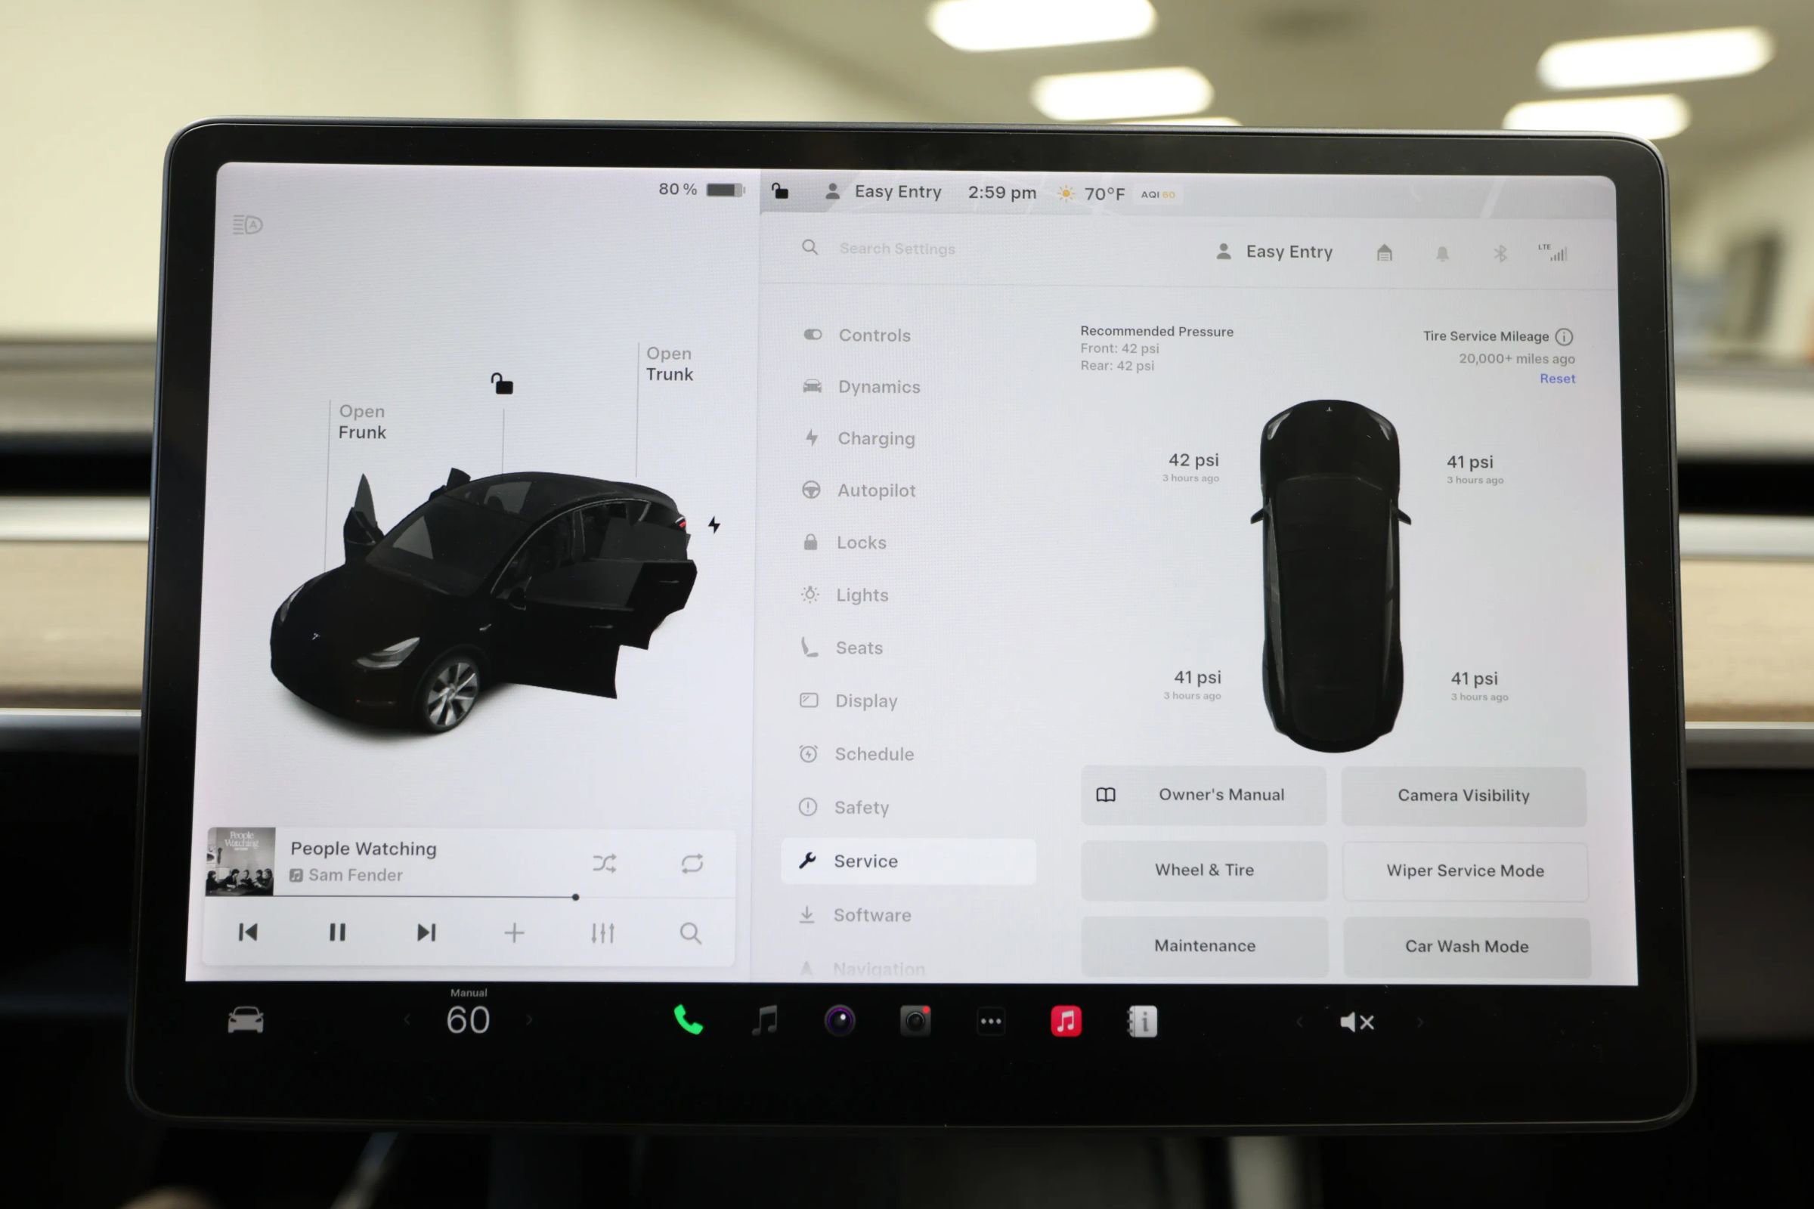
Task: Unlock the car via the lock icon
Action: tap(782, 192)
